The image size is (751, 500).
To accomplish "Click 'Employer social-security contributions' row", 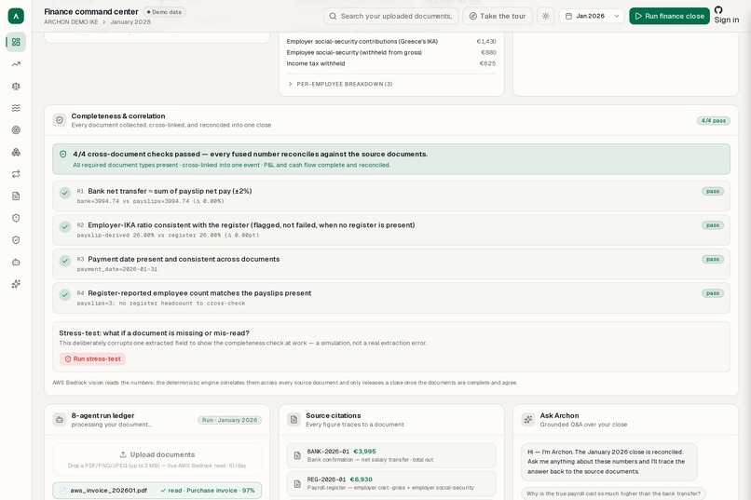I will (391, 42).
